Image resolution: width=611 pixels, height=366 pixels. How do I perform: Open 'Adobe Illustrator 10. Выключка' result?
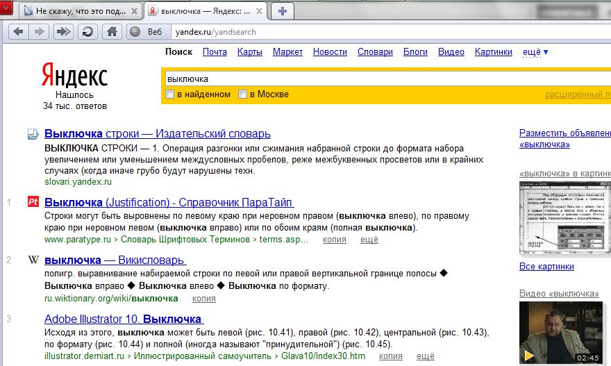[x=124, y=319]
